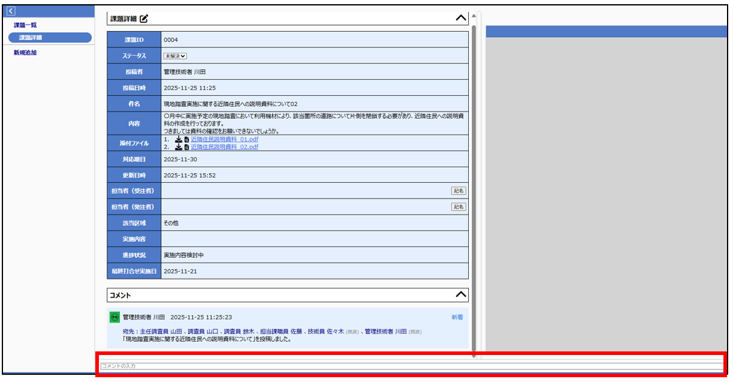Click the vertical scrollbar of the detail panel

pos(473,180)
